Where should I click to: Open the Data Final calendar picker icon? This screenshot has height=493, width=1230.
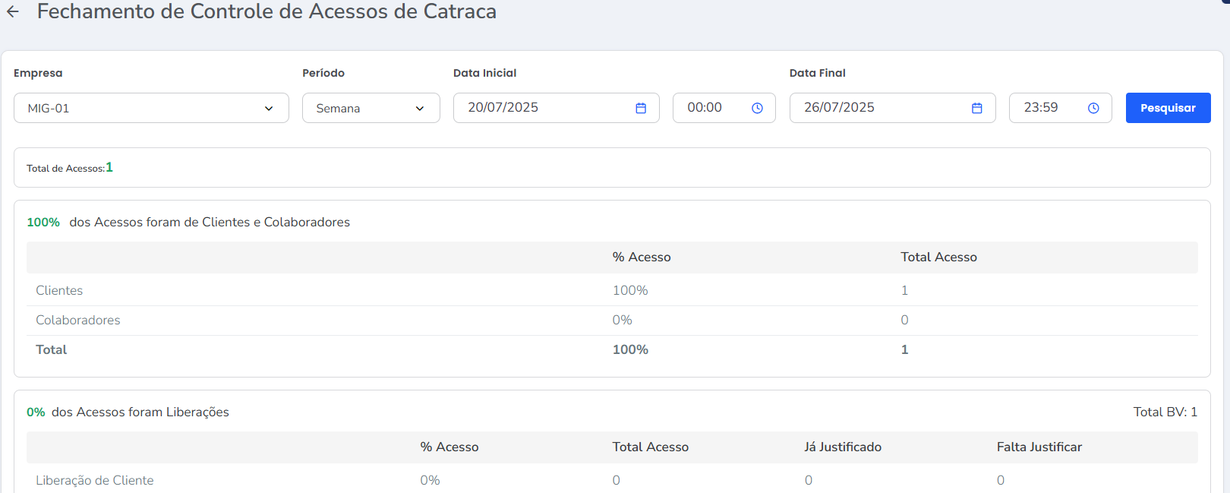click(977, 109)
